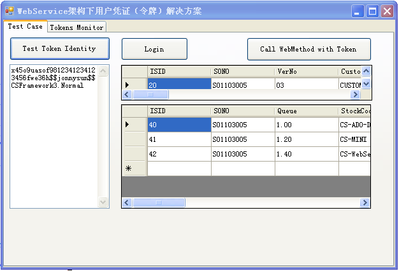This screenshot has width=399, height=271.
Task: Select cell with ISID 41
Action: click(x=178, y=139)
